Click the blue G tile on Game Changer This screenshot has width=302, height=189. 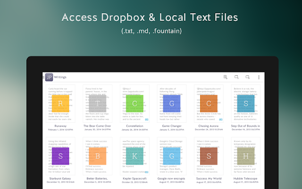coord(172,103)
